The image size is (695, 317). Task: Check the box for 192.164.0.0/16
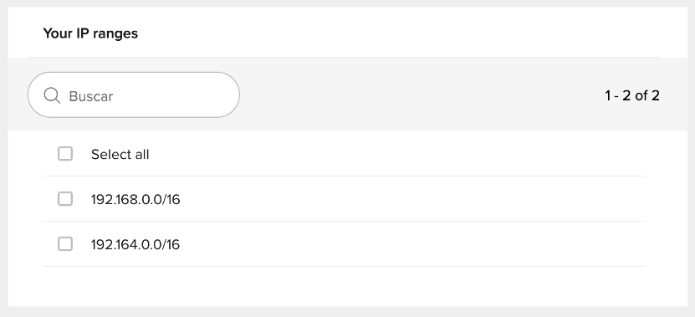(x=65, y=244)
